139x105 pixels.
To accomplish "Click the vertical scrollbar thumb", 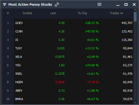I will (x=135, y=17).
